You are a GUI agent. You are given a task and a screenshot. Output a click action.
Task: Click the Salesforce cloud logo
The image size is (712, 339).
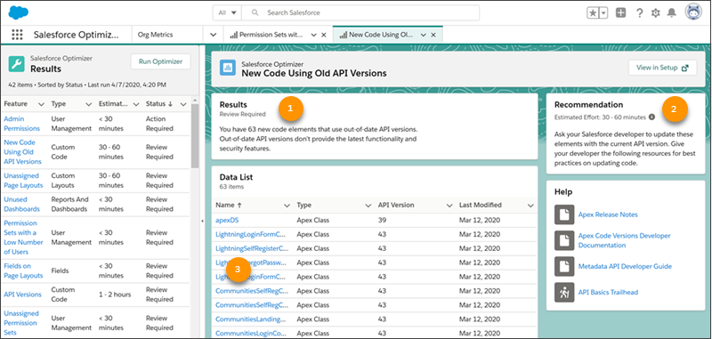(18, 12)
